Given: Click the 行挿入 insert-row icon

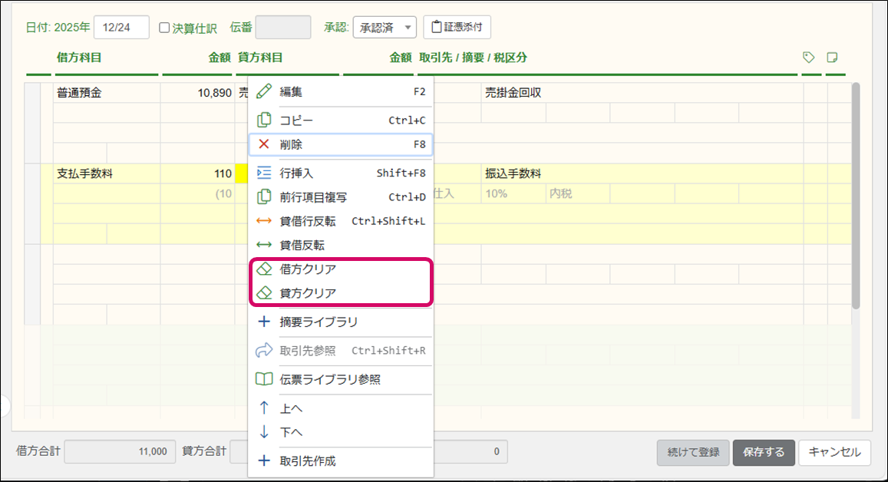Looking at the screenshot, I should pos(264,173).
